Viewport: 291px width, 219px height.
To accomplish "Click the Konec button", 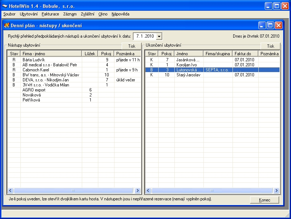I will (264, 200).
